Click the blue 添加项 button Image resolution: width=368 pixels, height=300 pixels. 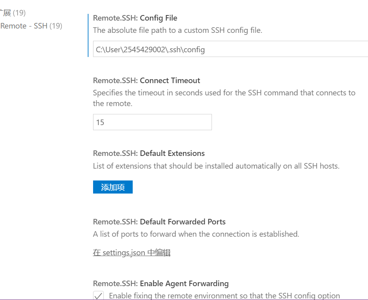point(112,187)
